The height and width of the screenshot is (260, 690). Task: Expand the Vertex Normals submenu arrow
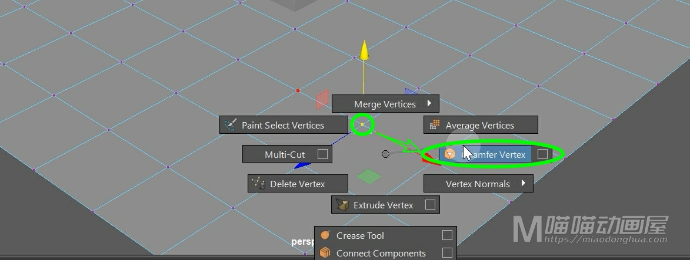coord(523,183)
